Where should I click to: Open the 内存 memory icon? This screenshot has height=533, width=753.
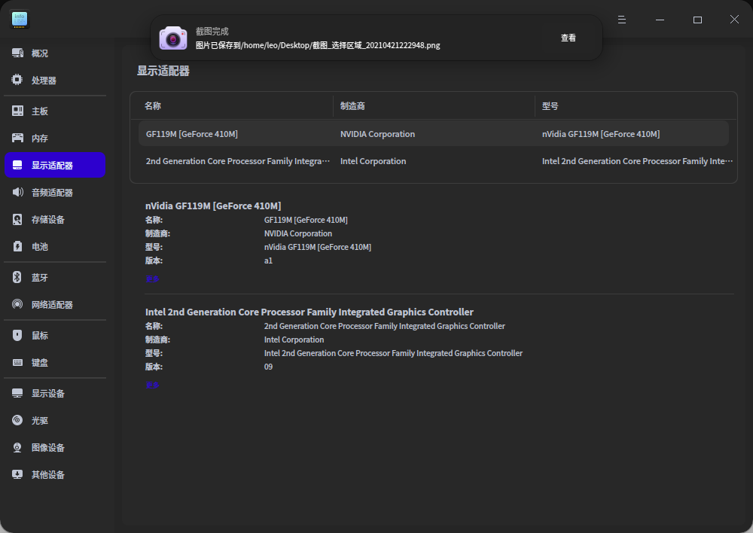coord(17,139)
